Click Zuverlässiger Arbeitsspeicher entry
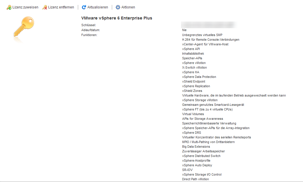This screenshot has width=303, height=182. (203, 151)
